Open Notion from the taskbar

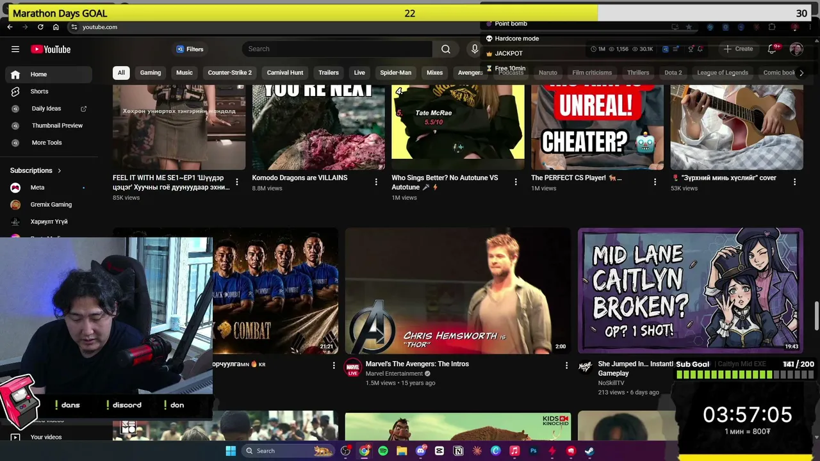click(x=458, y=451)
